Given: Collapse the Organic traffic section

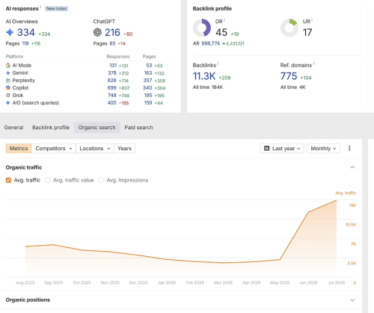Looking at the screenshot, I should coord(352,167).
